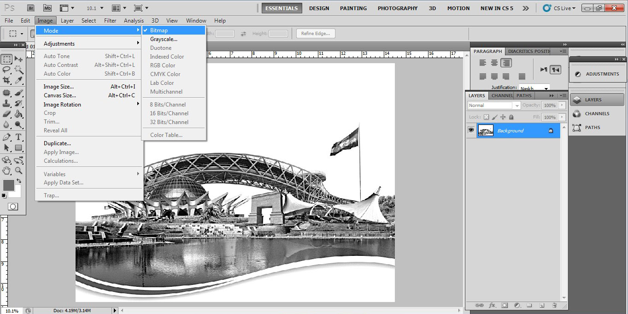Toggle lock transparent pixels

pos(486,117)
